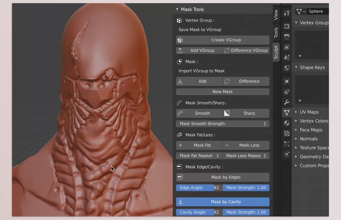Click the 'Import VGroup to Mask' label

202,71
